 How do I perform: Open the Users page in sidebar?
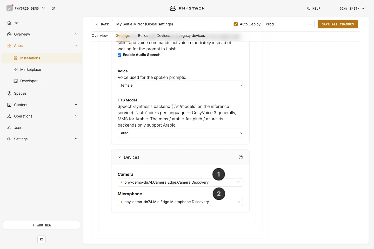coord(18,128)
